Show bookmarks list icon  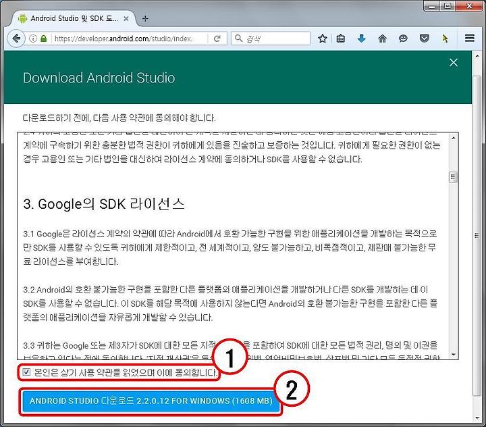click(341, 39)
